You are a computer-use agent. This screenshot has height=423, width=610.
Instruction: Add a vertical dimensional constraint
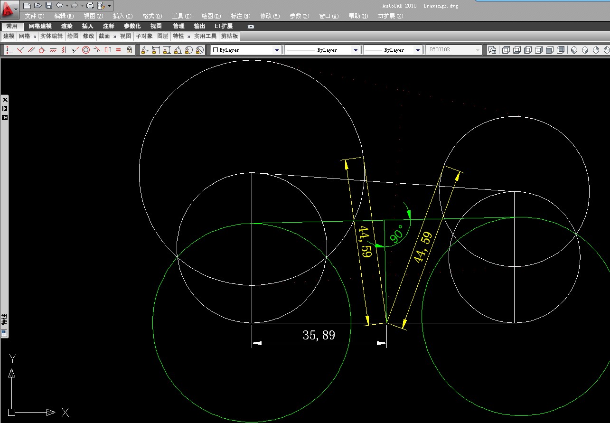click(167, 50)
